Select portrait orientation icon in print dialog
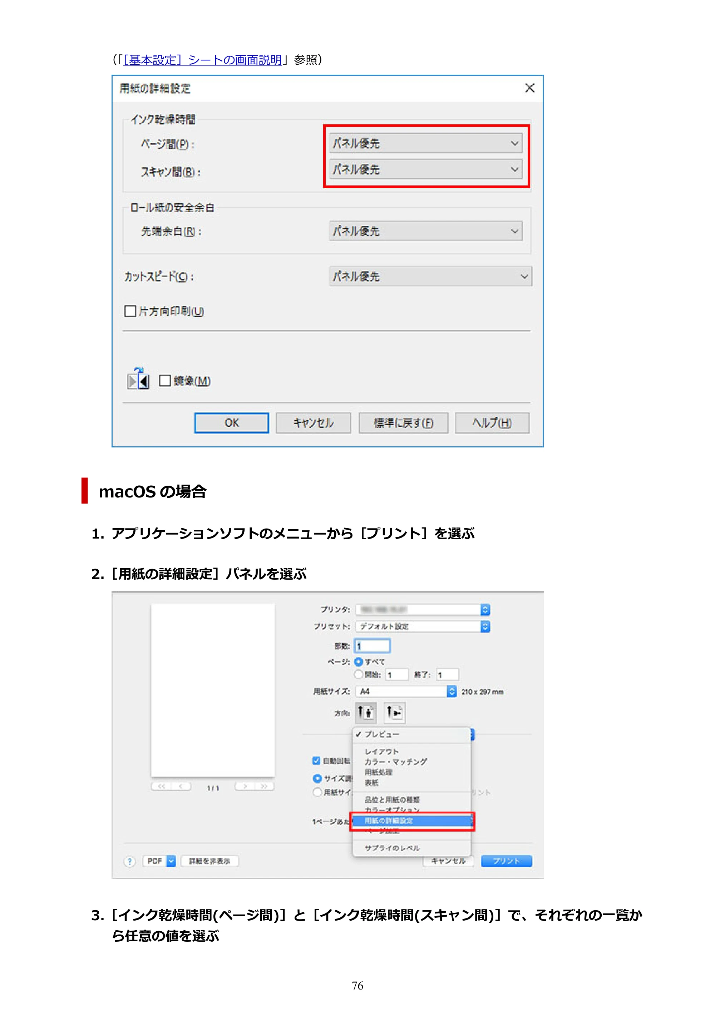 coord(366,713)
